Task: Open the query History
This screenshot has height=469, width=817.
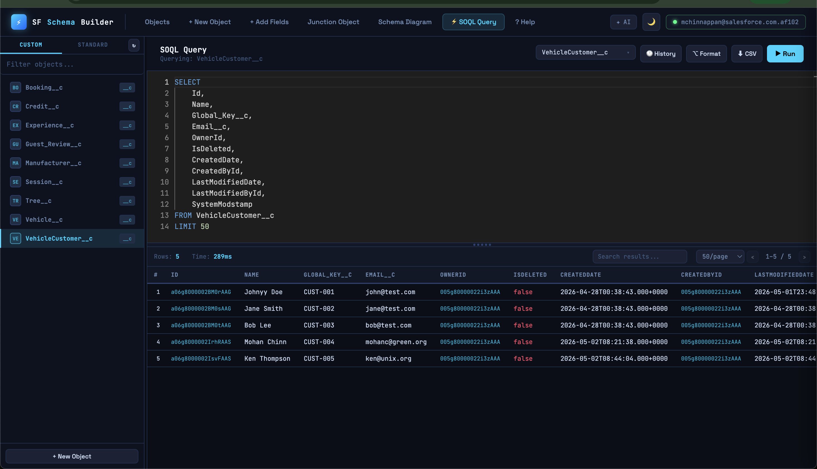Action: pos(661,54)
